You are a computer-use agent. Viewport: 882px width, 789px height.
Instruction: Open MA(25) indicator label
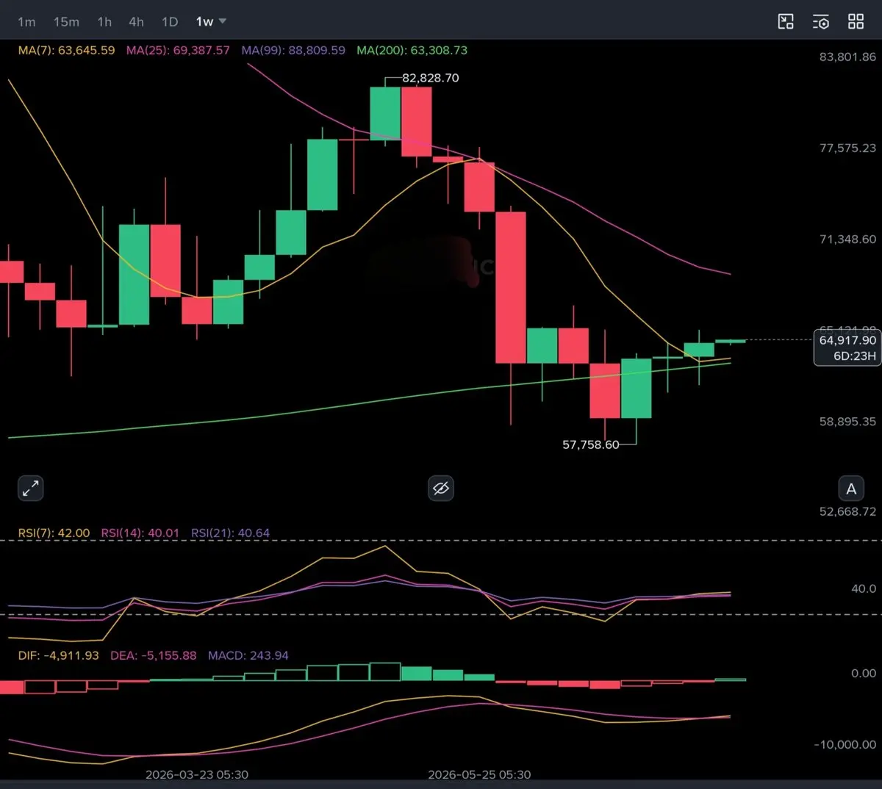click(x=178, y=51)
